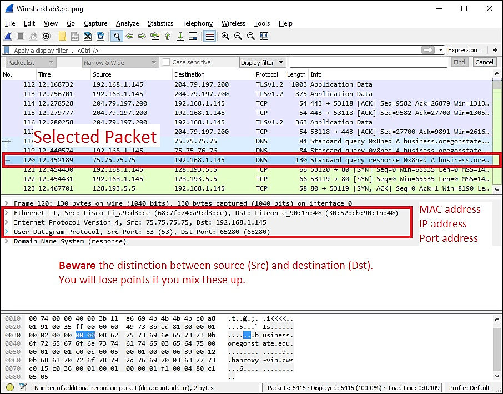
Task: Open the Tools menu
Action: click(261, 23)
